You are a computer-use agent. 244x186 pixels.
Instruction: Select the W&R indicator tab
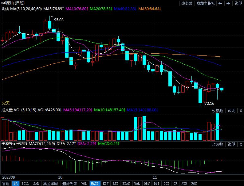137,184
